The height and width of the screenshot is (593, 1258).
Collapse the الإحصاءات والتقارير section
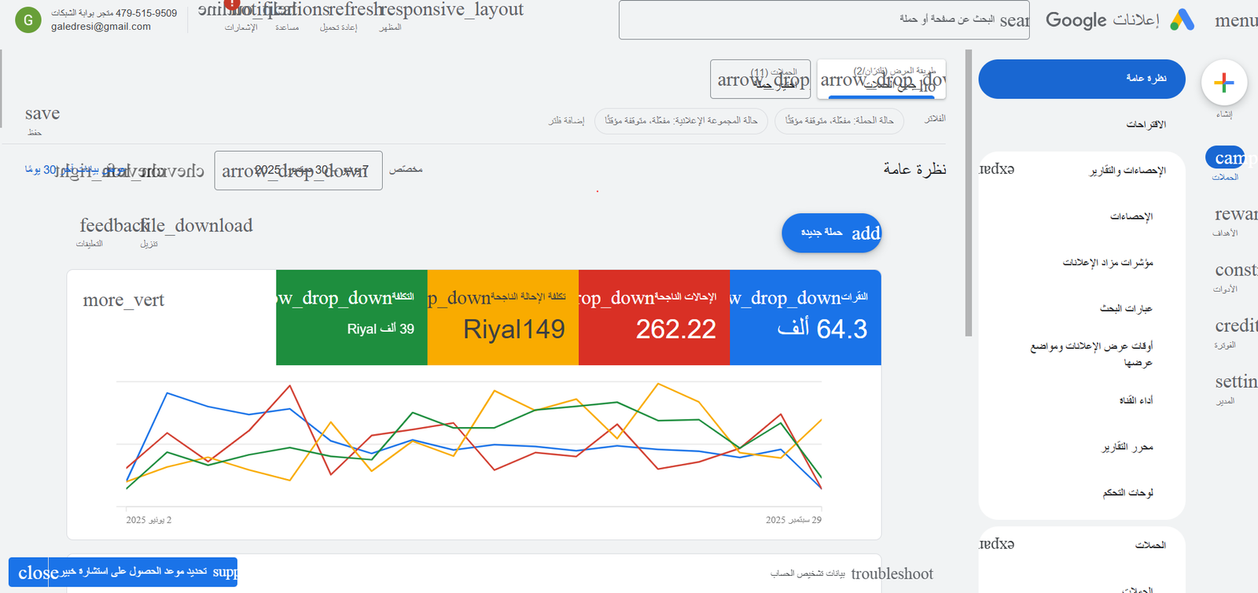tap(997, 170)
